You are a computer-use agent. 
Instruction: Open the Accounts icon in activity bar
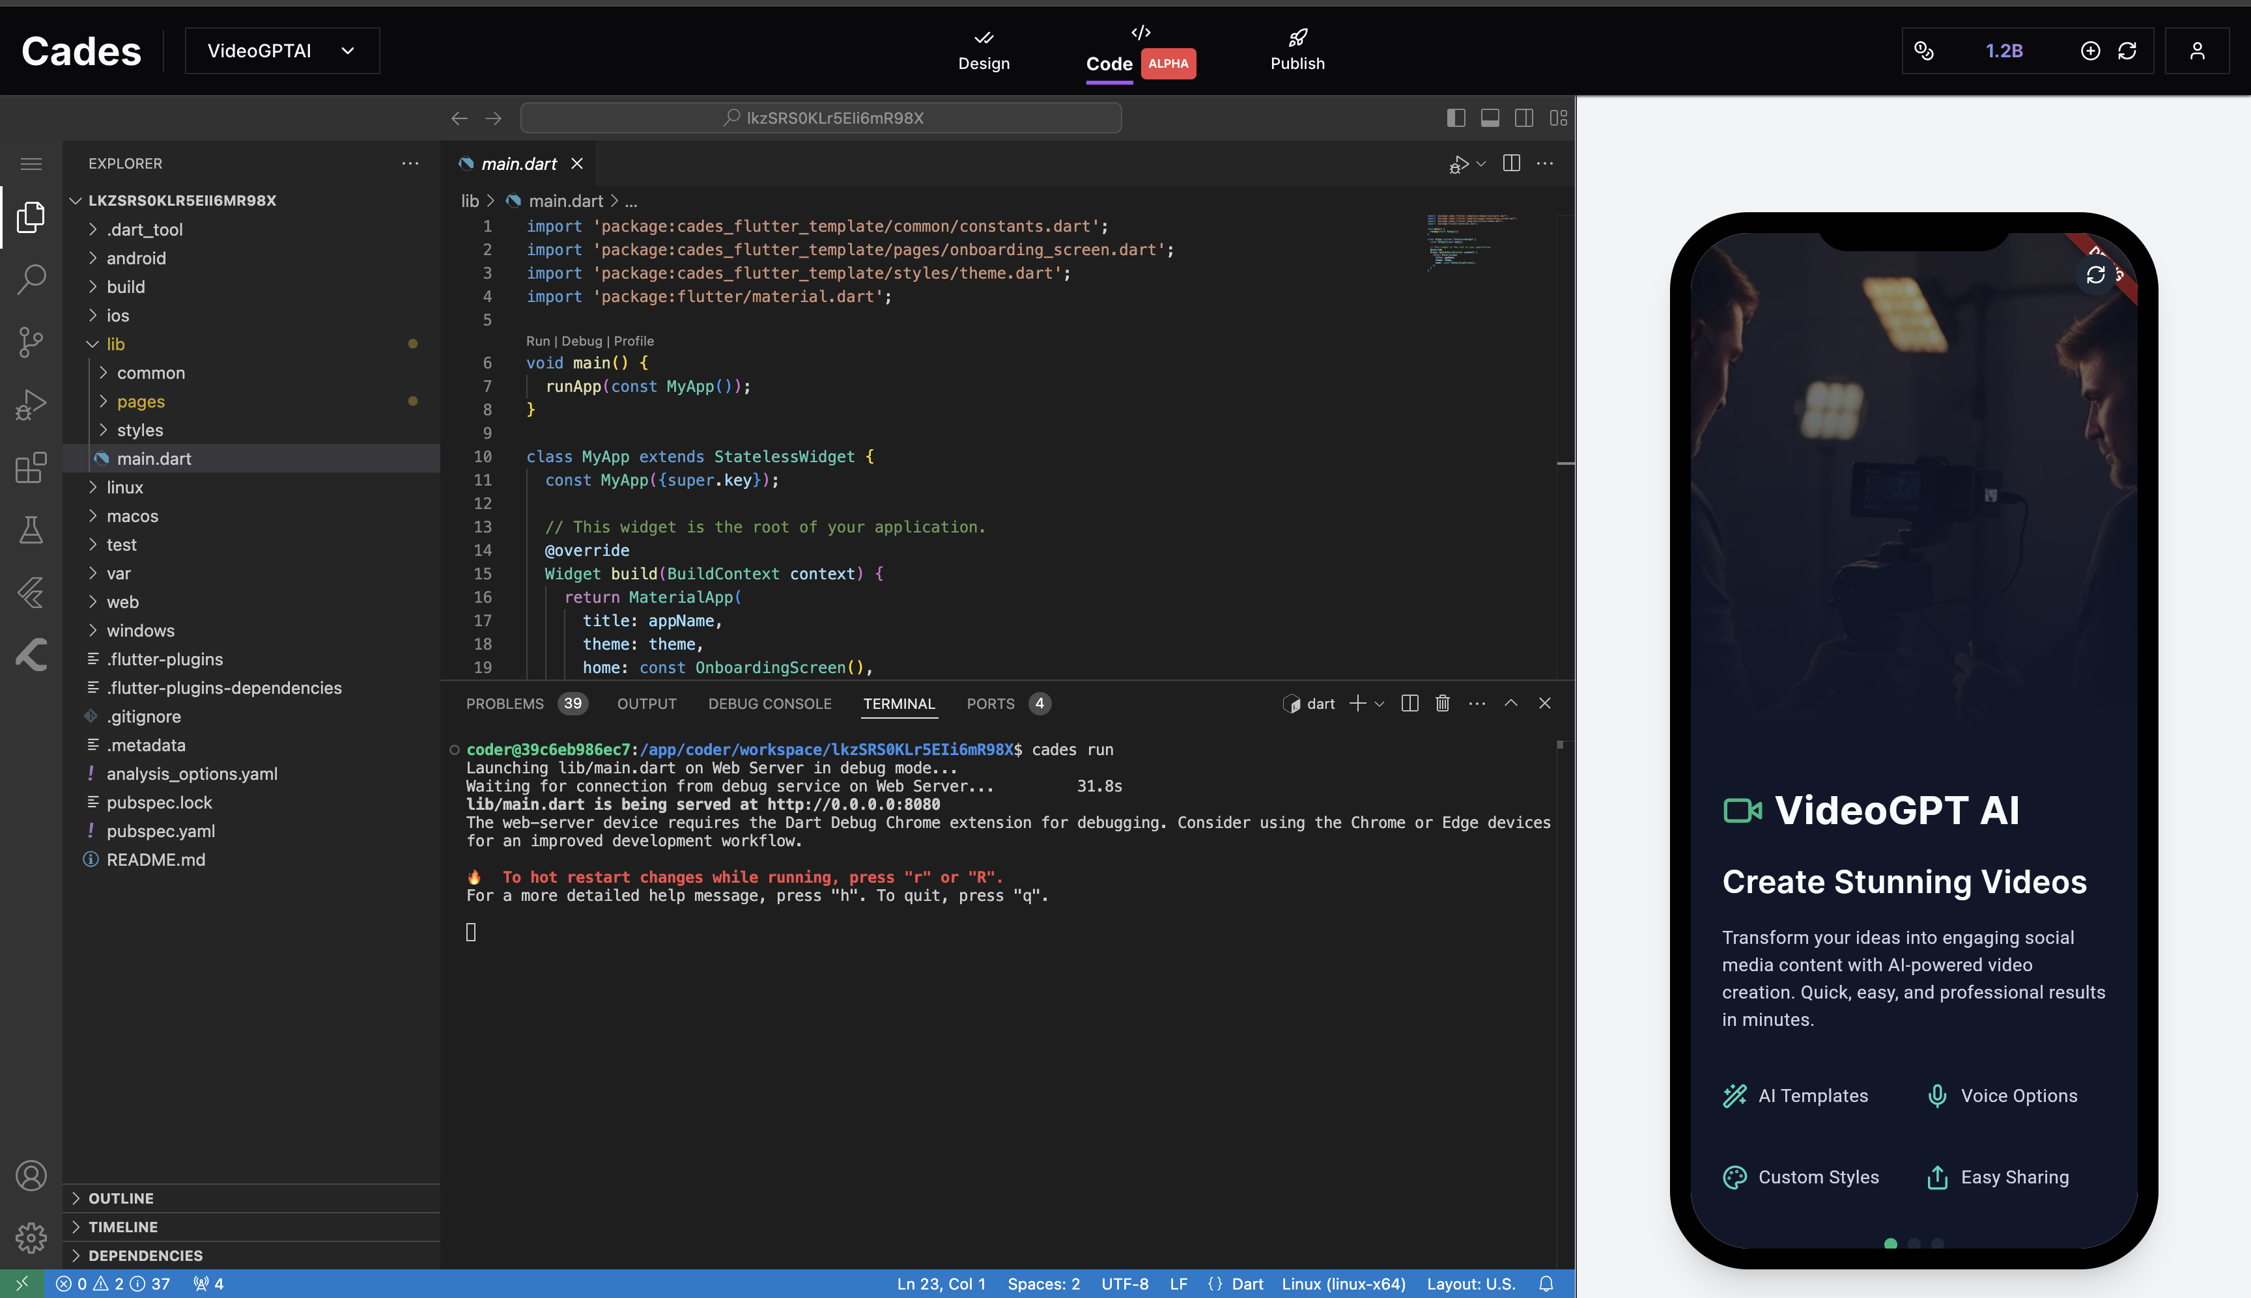click(31, 1176)
